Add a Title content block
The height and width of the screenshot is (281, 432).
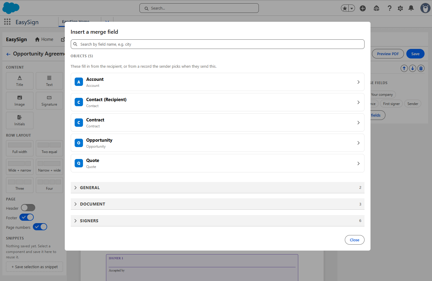pos(20,81)
